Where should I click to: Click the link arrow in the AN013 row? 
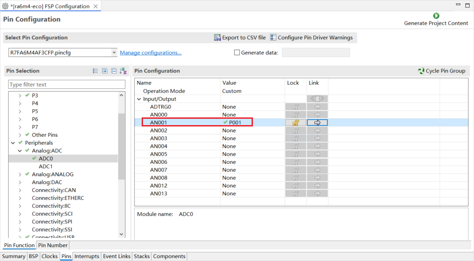[x=317, y=193]
